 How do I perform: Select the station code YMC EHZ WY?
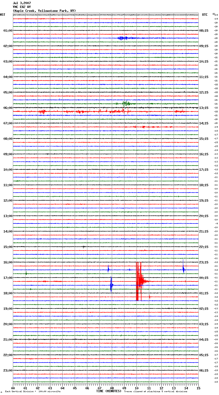pos(22,7)
